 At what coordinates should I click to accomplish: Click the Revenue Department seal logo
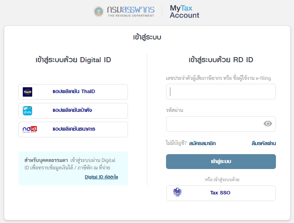click(99, 12)
